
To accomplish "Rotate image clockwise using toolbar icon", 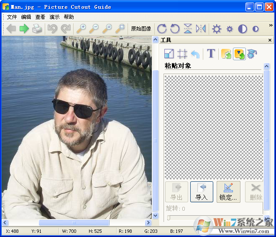I will click(161, 29).
